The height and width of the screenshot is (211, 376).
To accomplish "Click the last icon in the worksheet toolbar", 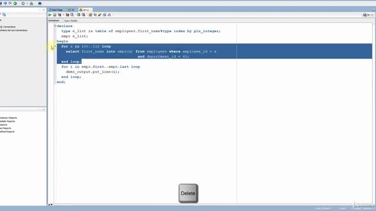I will pos(109,15).
